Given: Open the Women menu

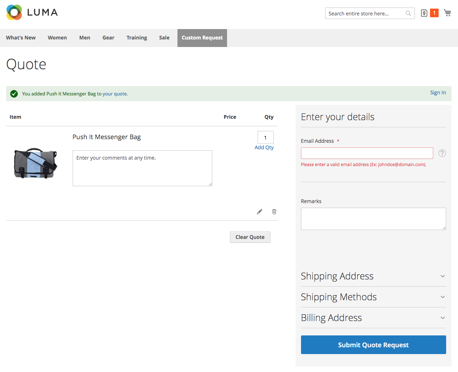Looking at the screenshot, I should pyautogui.click(x=57, y=38).
